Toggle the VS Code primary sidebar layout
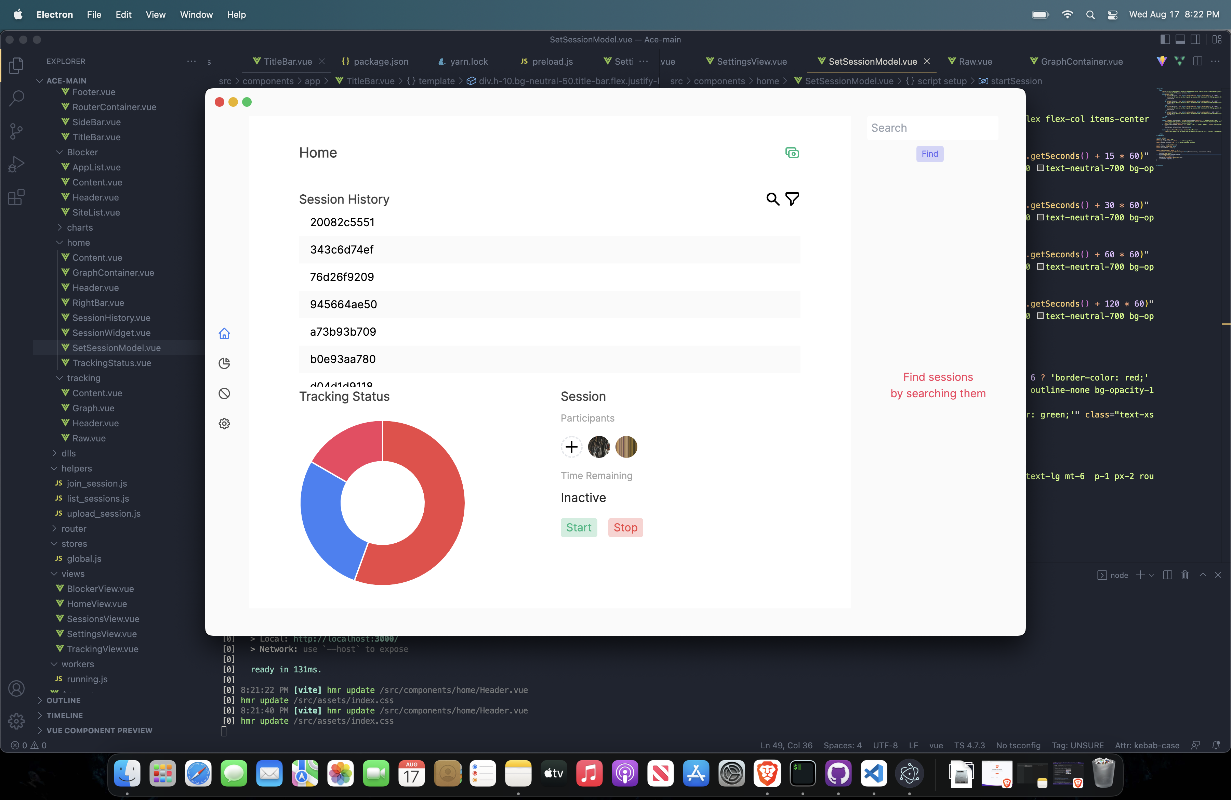The width and height of the screenshot is (1231, 800). (1165, 39)
